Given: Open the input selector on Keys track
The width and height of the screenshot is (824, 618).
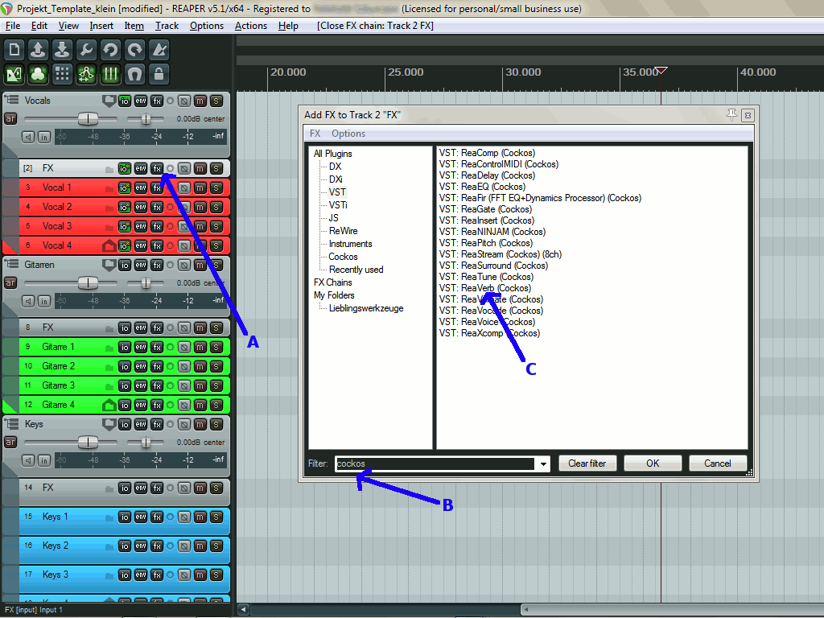Looking at the screenshot, I should pyautogui.click(x=43, y=460).
